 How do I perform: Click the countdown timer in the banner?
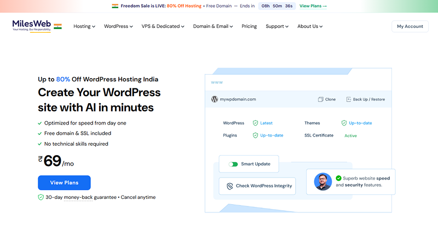(x=277, y=6)
